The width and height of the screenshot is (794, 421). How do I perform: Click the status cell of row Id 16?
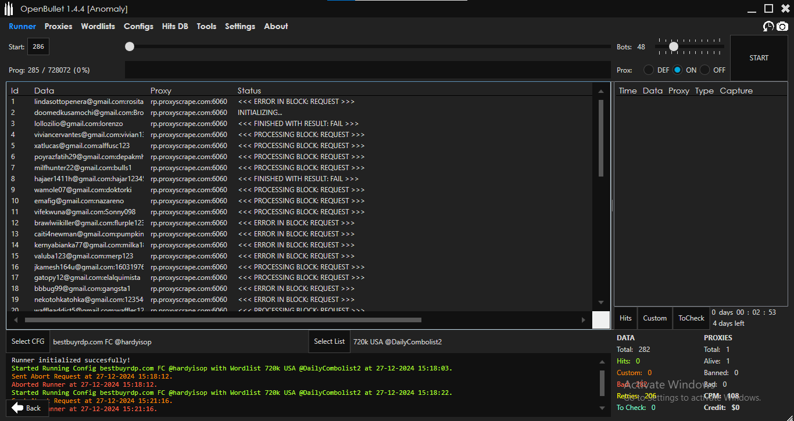click(x=301, y=267)
